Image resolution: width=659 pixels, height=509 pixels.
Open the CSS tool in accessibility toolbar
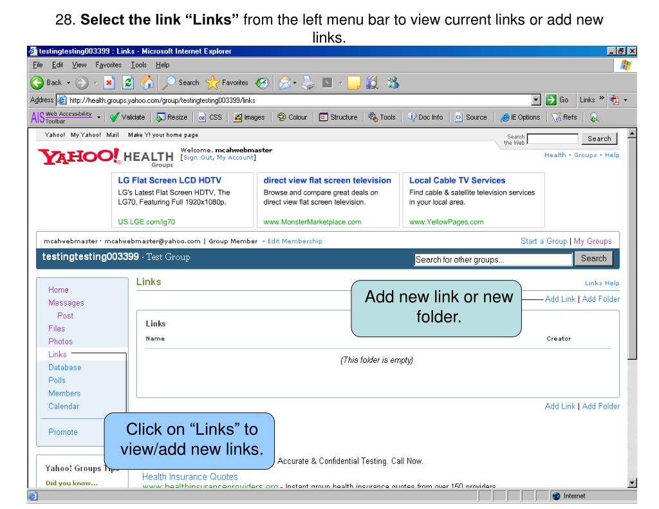tap(210, 117)
